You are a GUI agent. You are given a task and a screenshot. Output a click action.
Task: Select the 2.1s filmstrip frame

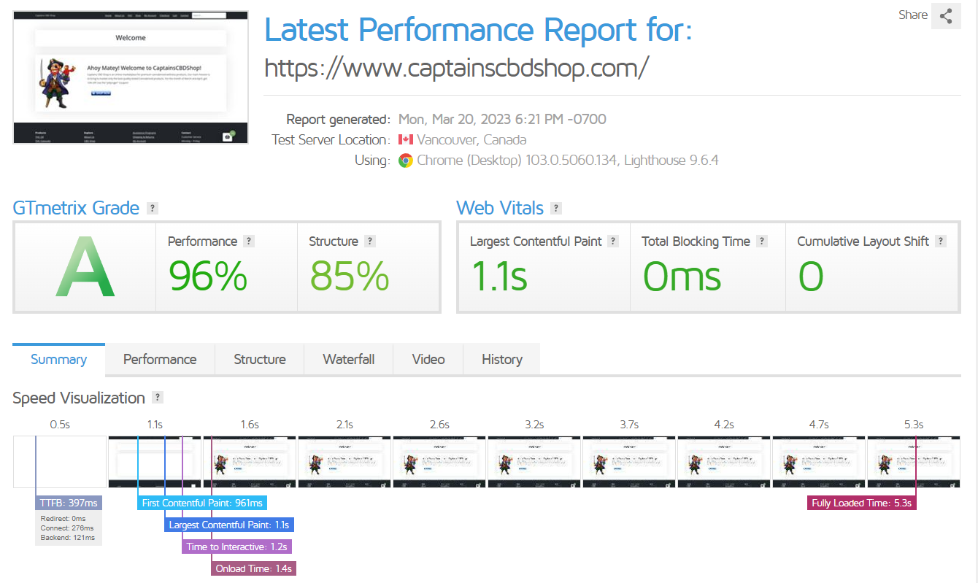[344, 462]
